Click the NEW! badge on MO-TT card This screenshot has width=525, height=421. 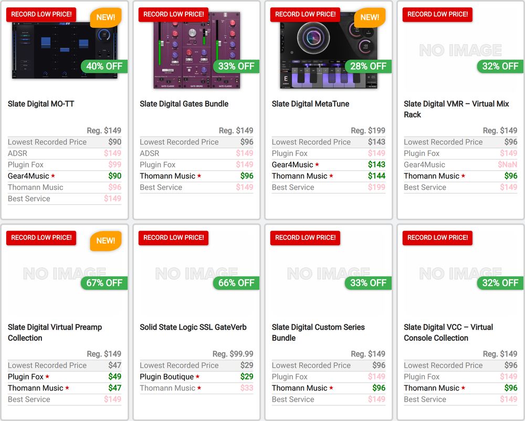tap(106, 17)
